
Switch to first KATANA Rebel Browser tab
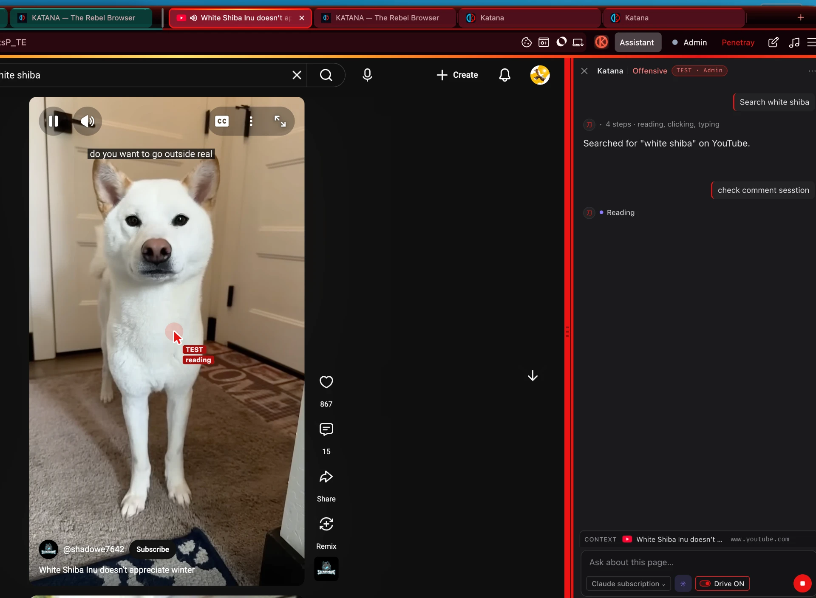[81, 18]
